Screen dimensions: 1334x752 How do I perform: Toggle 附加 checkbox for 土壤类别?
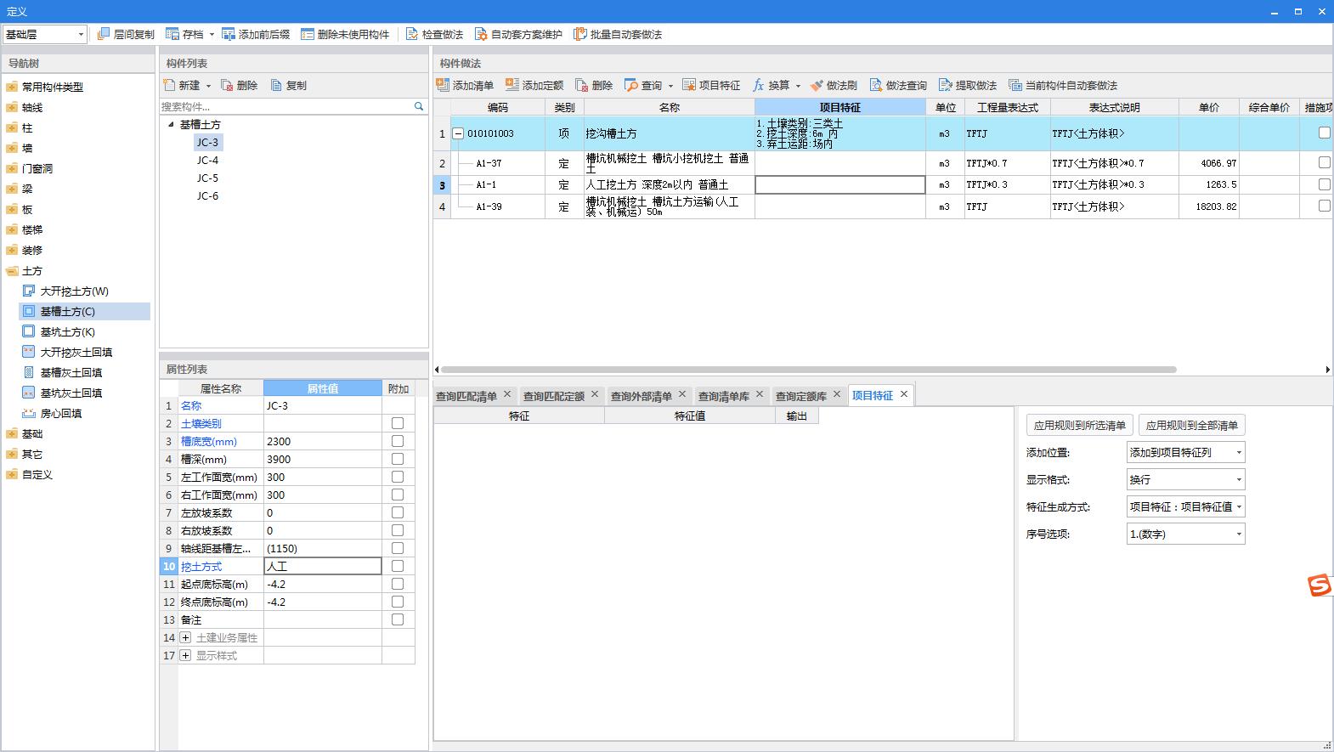398,423
